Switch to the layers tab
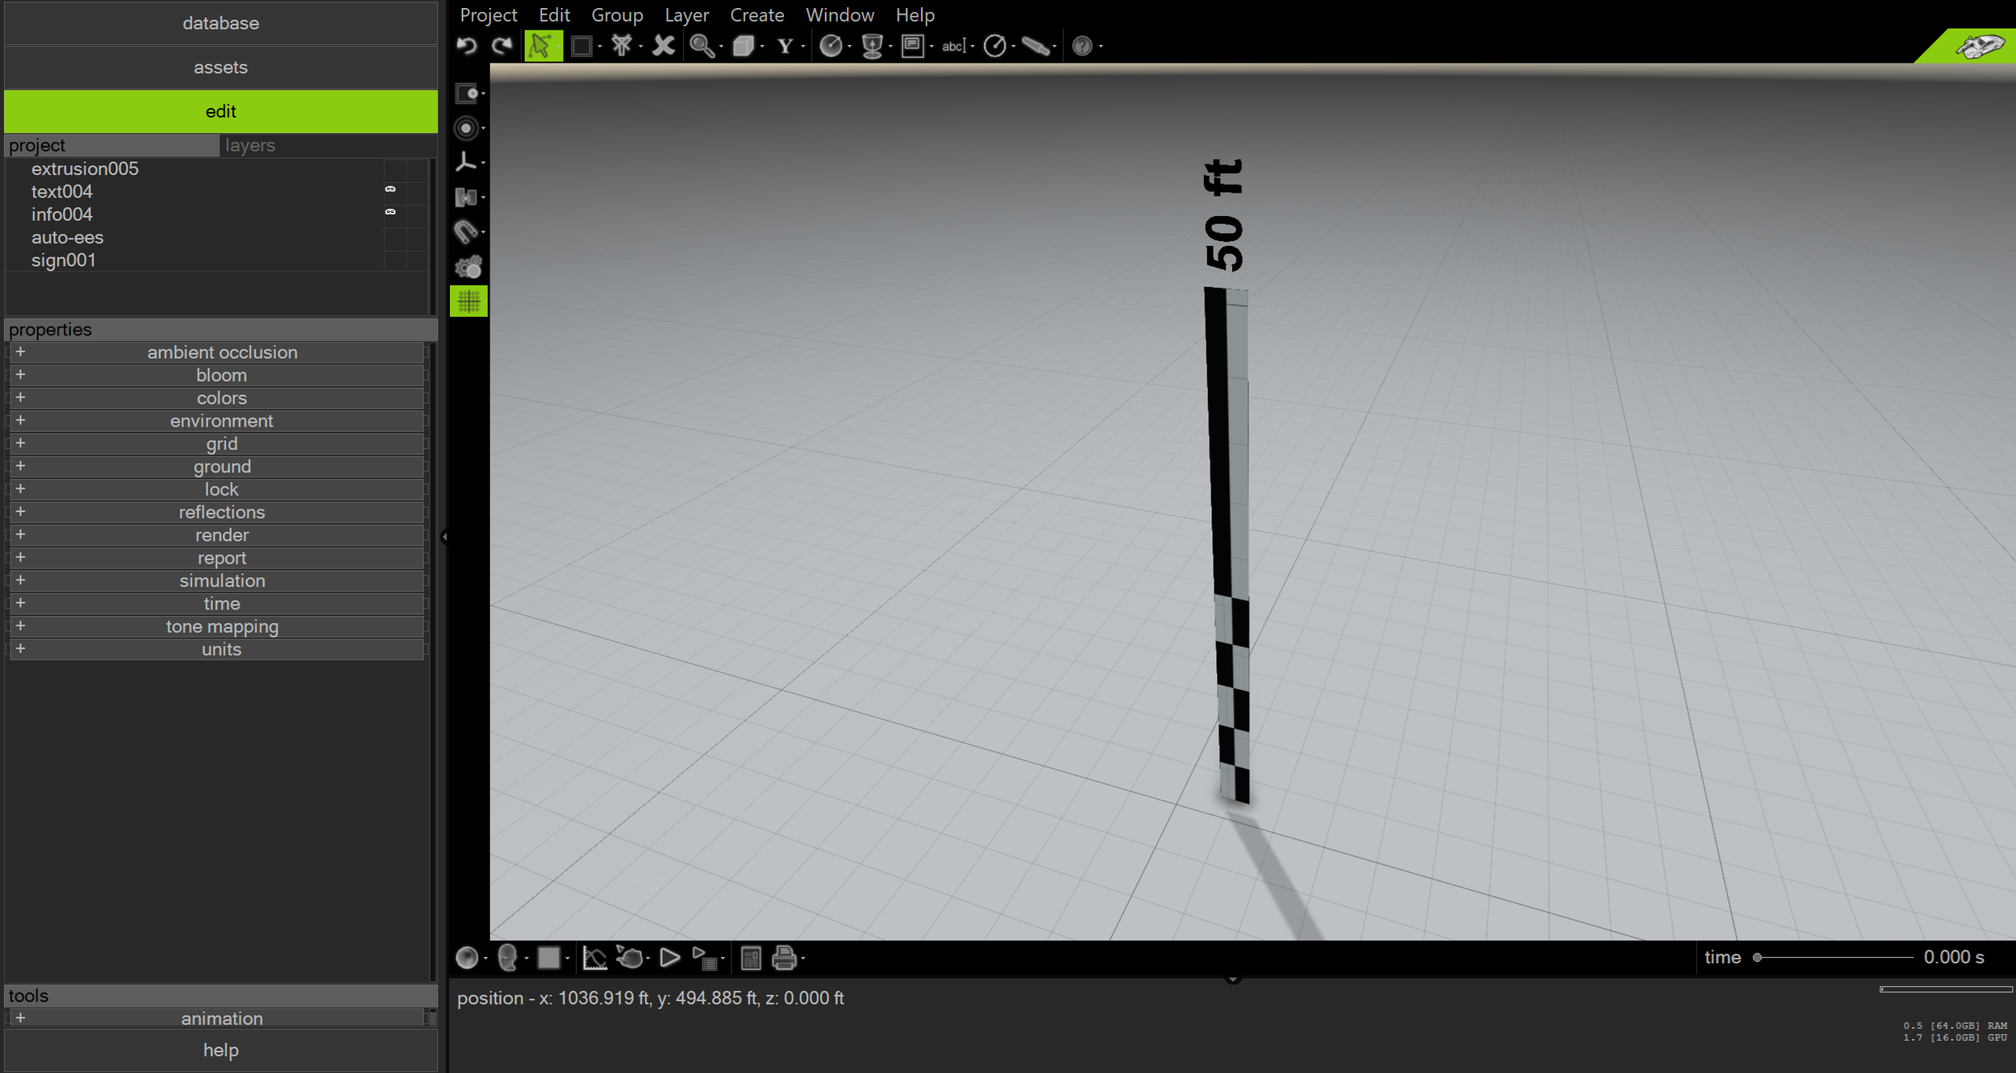This screenshot has width=2016, height=1073. tap(250, 146)
